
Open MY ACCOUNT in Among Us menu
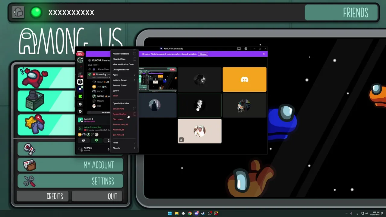coord(70,165)
